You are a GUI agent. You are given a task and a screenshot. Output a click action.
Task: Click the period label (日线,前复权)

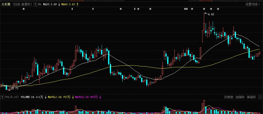pyautogui.click(x=22, y=4)
